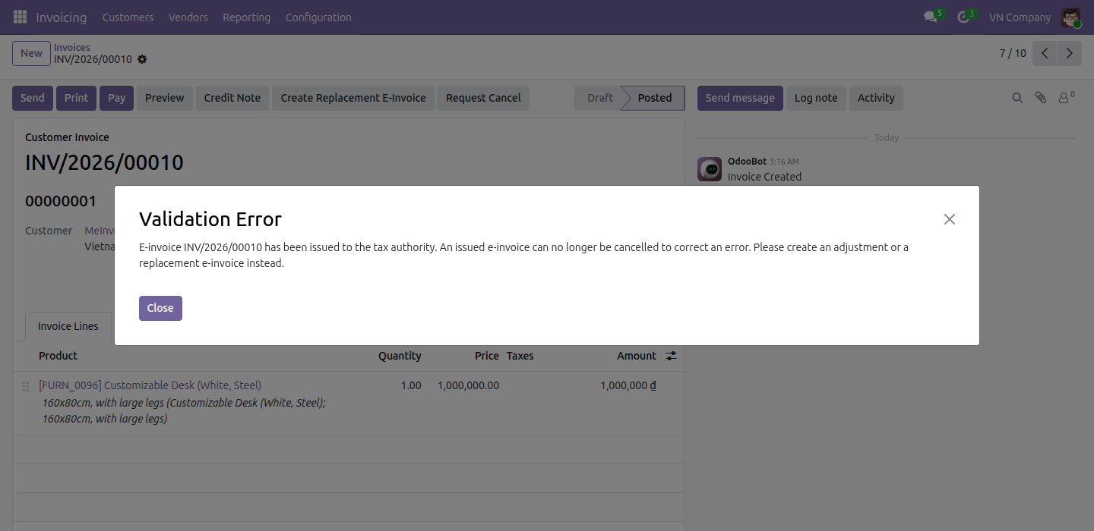Click the 1,000,000.00 price cell
1094x531 pixels.
[468, 385]
